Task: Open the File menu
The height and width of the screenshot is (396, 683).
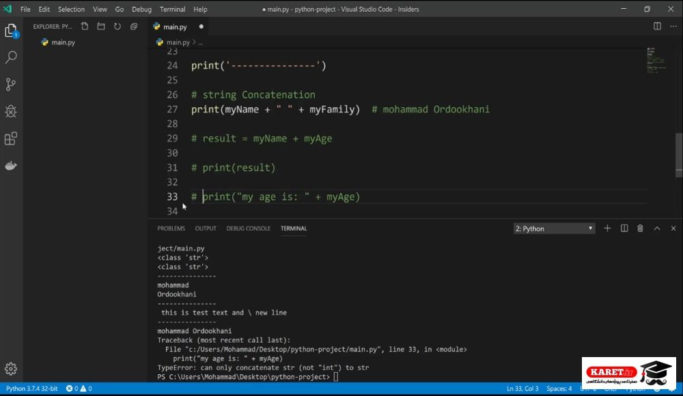Action: pos(25,9)
